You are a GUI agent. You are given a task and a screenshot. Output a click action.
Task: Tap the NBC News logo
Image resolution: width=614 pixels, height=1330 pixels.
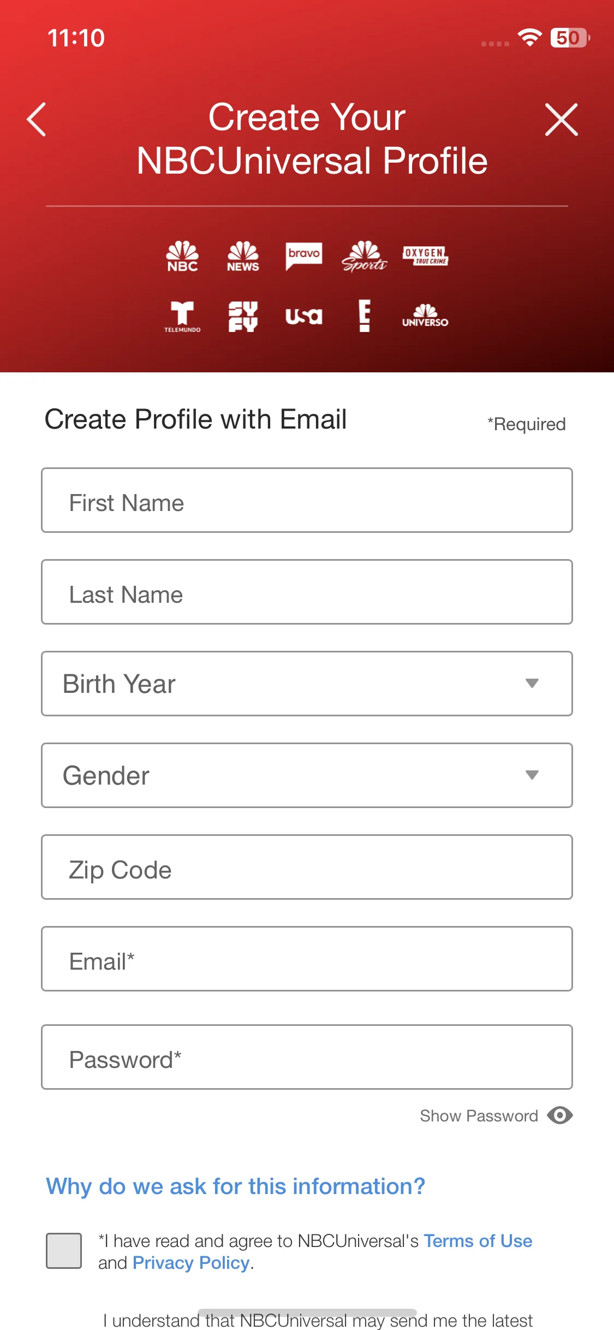243,256
